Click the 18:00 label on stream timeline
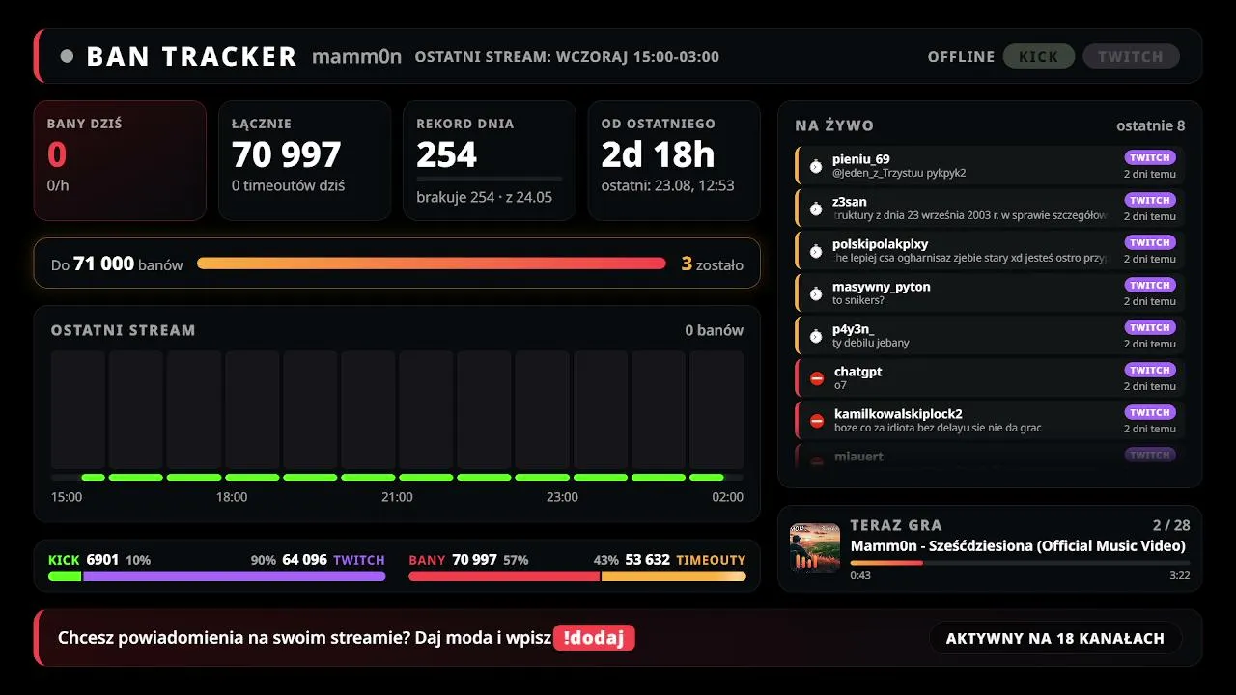This screenshot has height=695, width=1236. pyautogui.click(x=232, y=497)
